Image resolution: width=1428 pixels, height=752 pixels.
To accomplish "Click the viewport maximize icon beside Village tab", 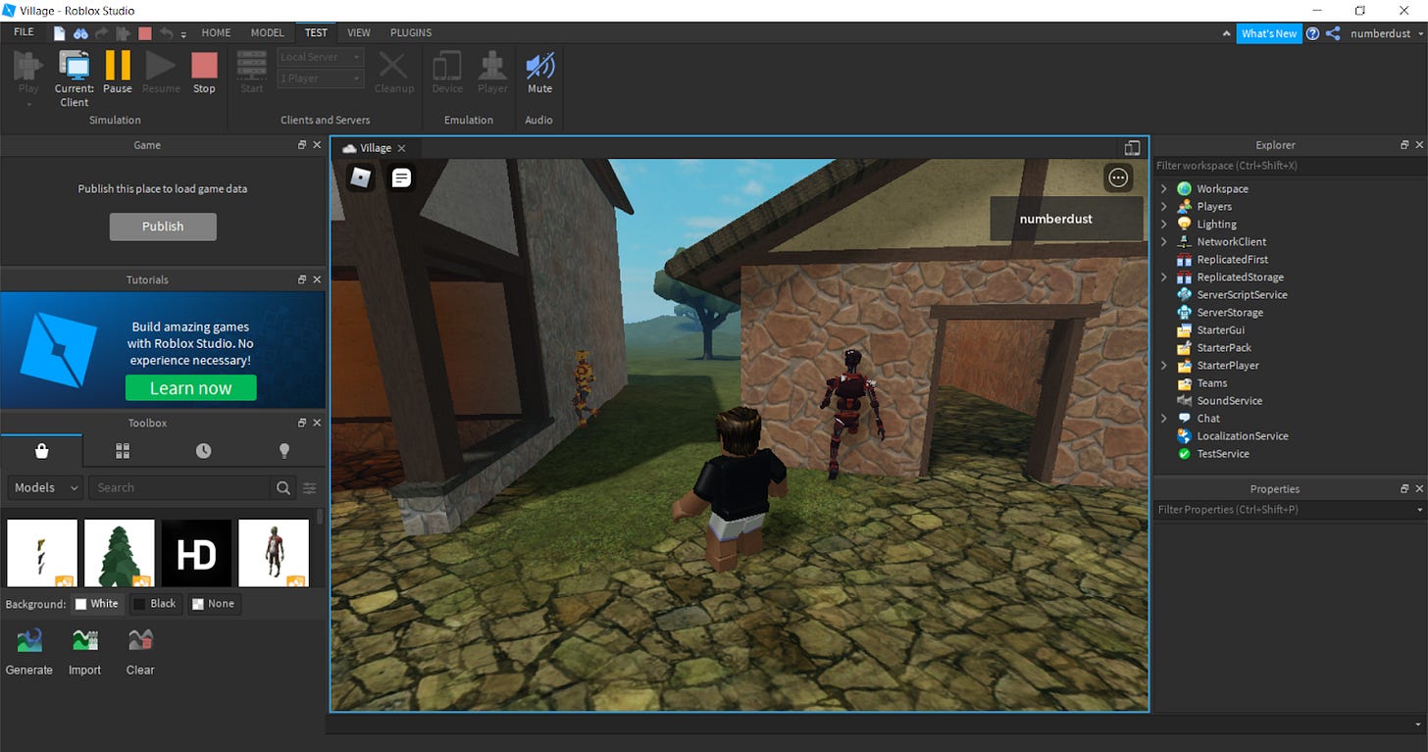I will click(1132, 148).
